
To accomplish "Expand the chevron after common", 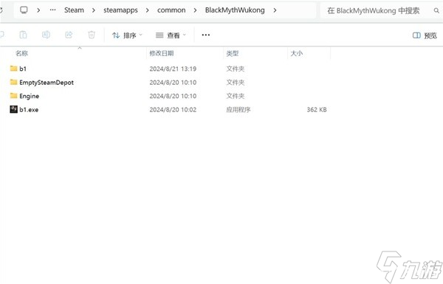I will click(x=195, y=10).
